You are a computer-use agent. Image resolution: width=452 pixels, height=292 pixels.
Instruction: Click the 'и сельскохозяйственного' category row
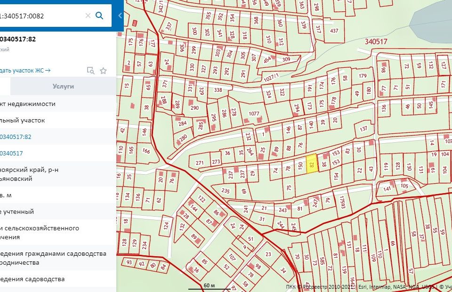pos(58,232)
